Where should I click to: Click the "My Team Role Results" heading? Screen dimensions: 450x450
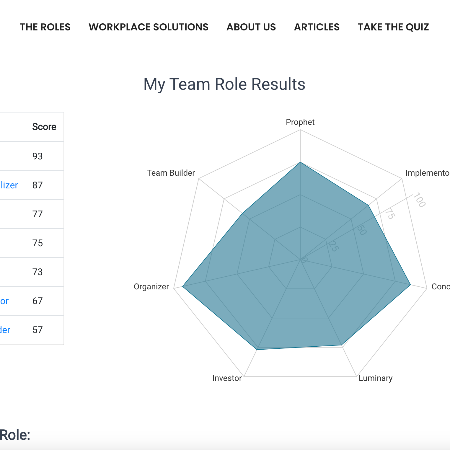tap(224, 84)
